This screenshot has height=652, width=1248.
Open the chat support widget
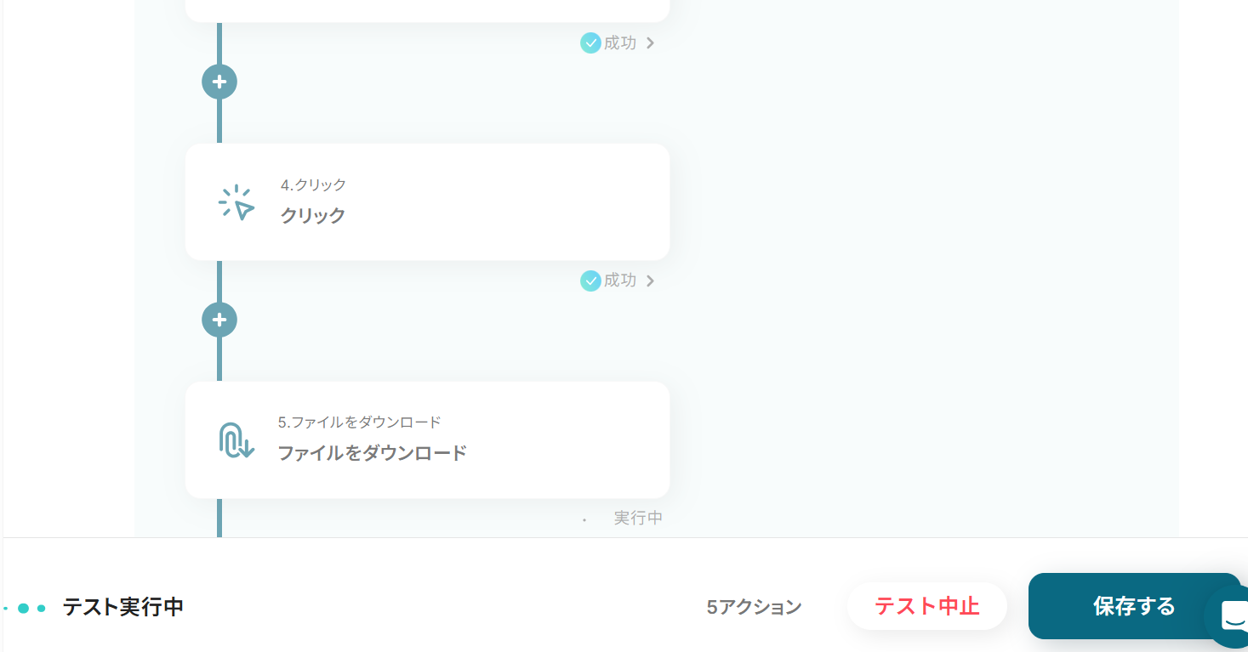click(x=1229, y=615)
